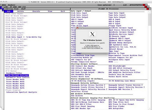Open the Execute menu item
The width and height of the screenshot is (152, 110).
[x=36, y=11]
